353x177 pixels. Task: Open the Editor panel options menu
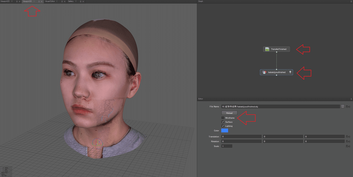pos(351,99)
